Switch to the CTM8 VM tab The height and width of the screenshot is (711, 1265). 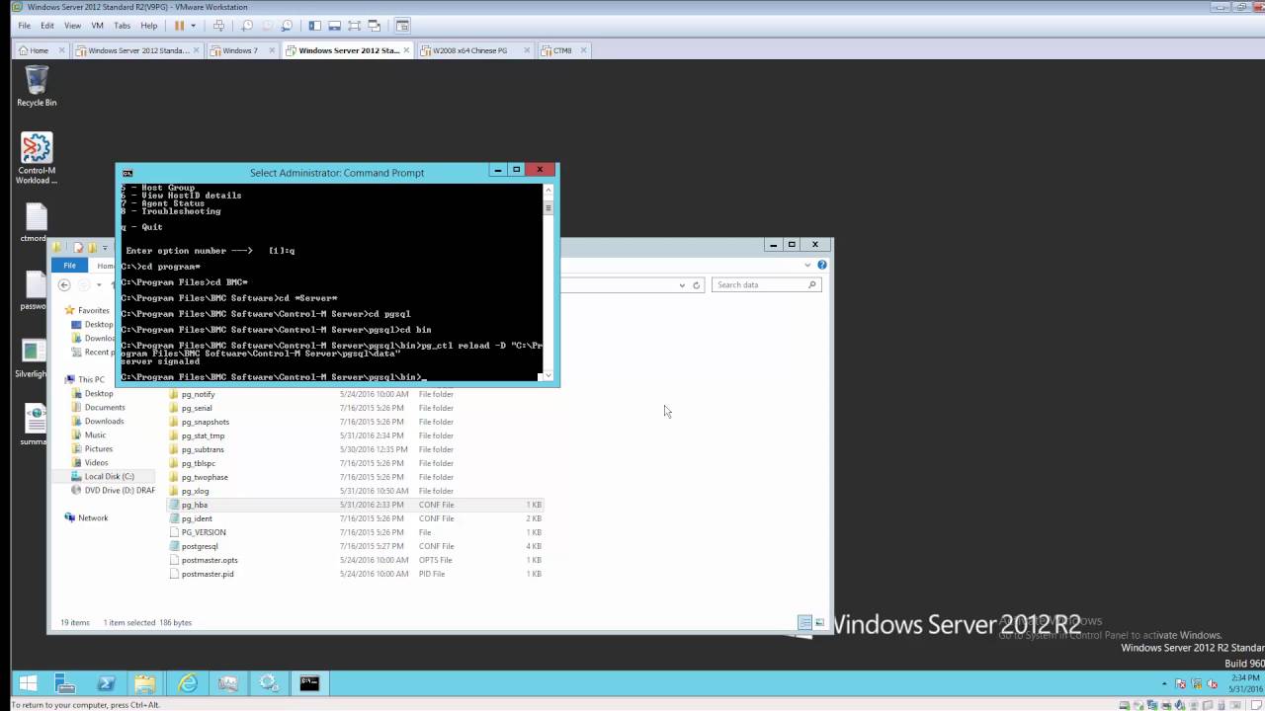(x=562, y=50)
